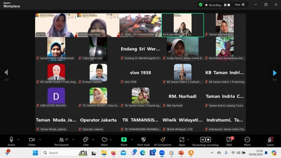Open the Chat panel
The height and width of the screenshot is (158, 281).
click(x=86, y=140)
